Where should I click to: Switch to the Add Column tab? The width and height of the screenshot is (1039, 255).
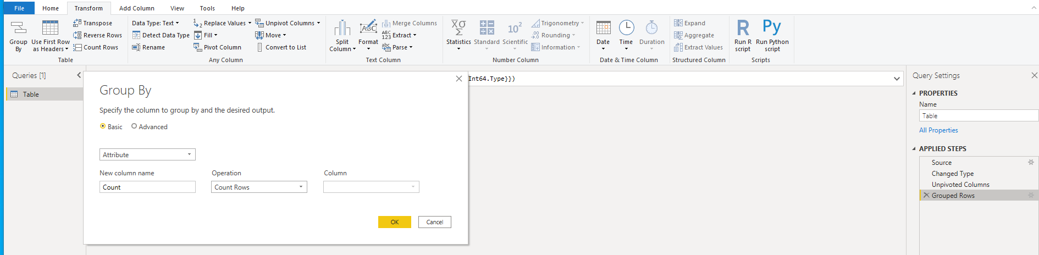[137, 8]
